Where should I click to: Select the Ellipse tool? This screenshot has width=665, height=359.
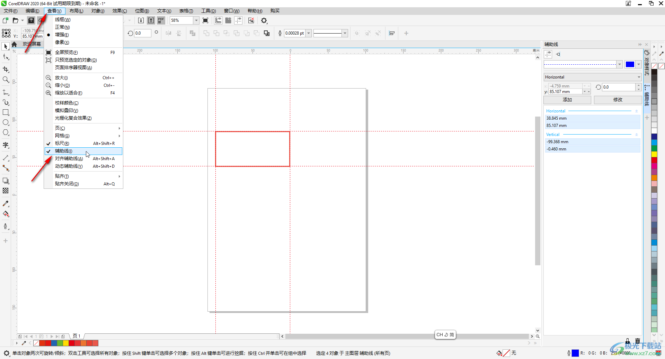(6, 122)
